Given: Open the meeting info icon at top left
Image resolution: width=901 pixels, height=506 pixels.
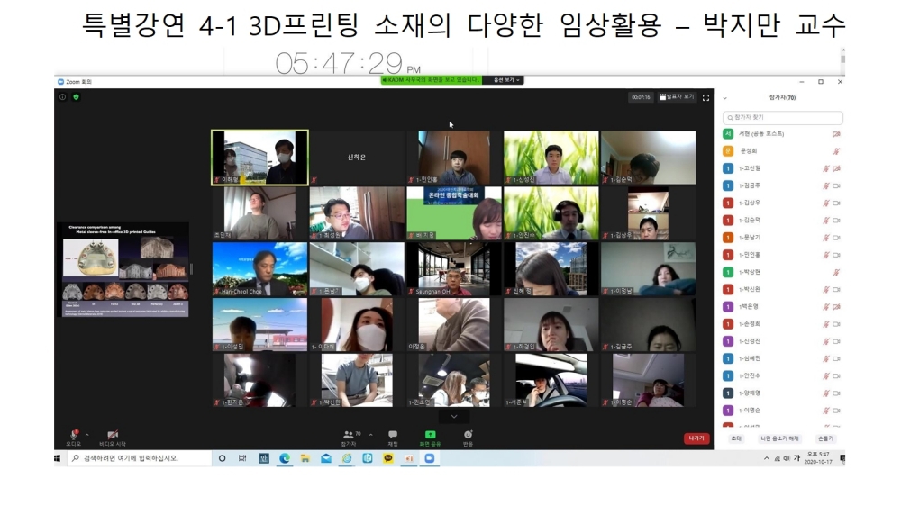Looking at the screenshot, I should (62, 97).
